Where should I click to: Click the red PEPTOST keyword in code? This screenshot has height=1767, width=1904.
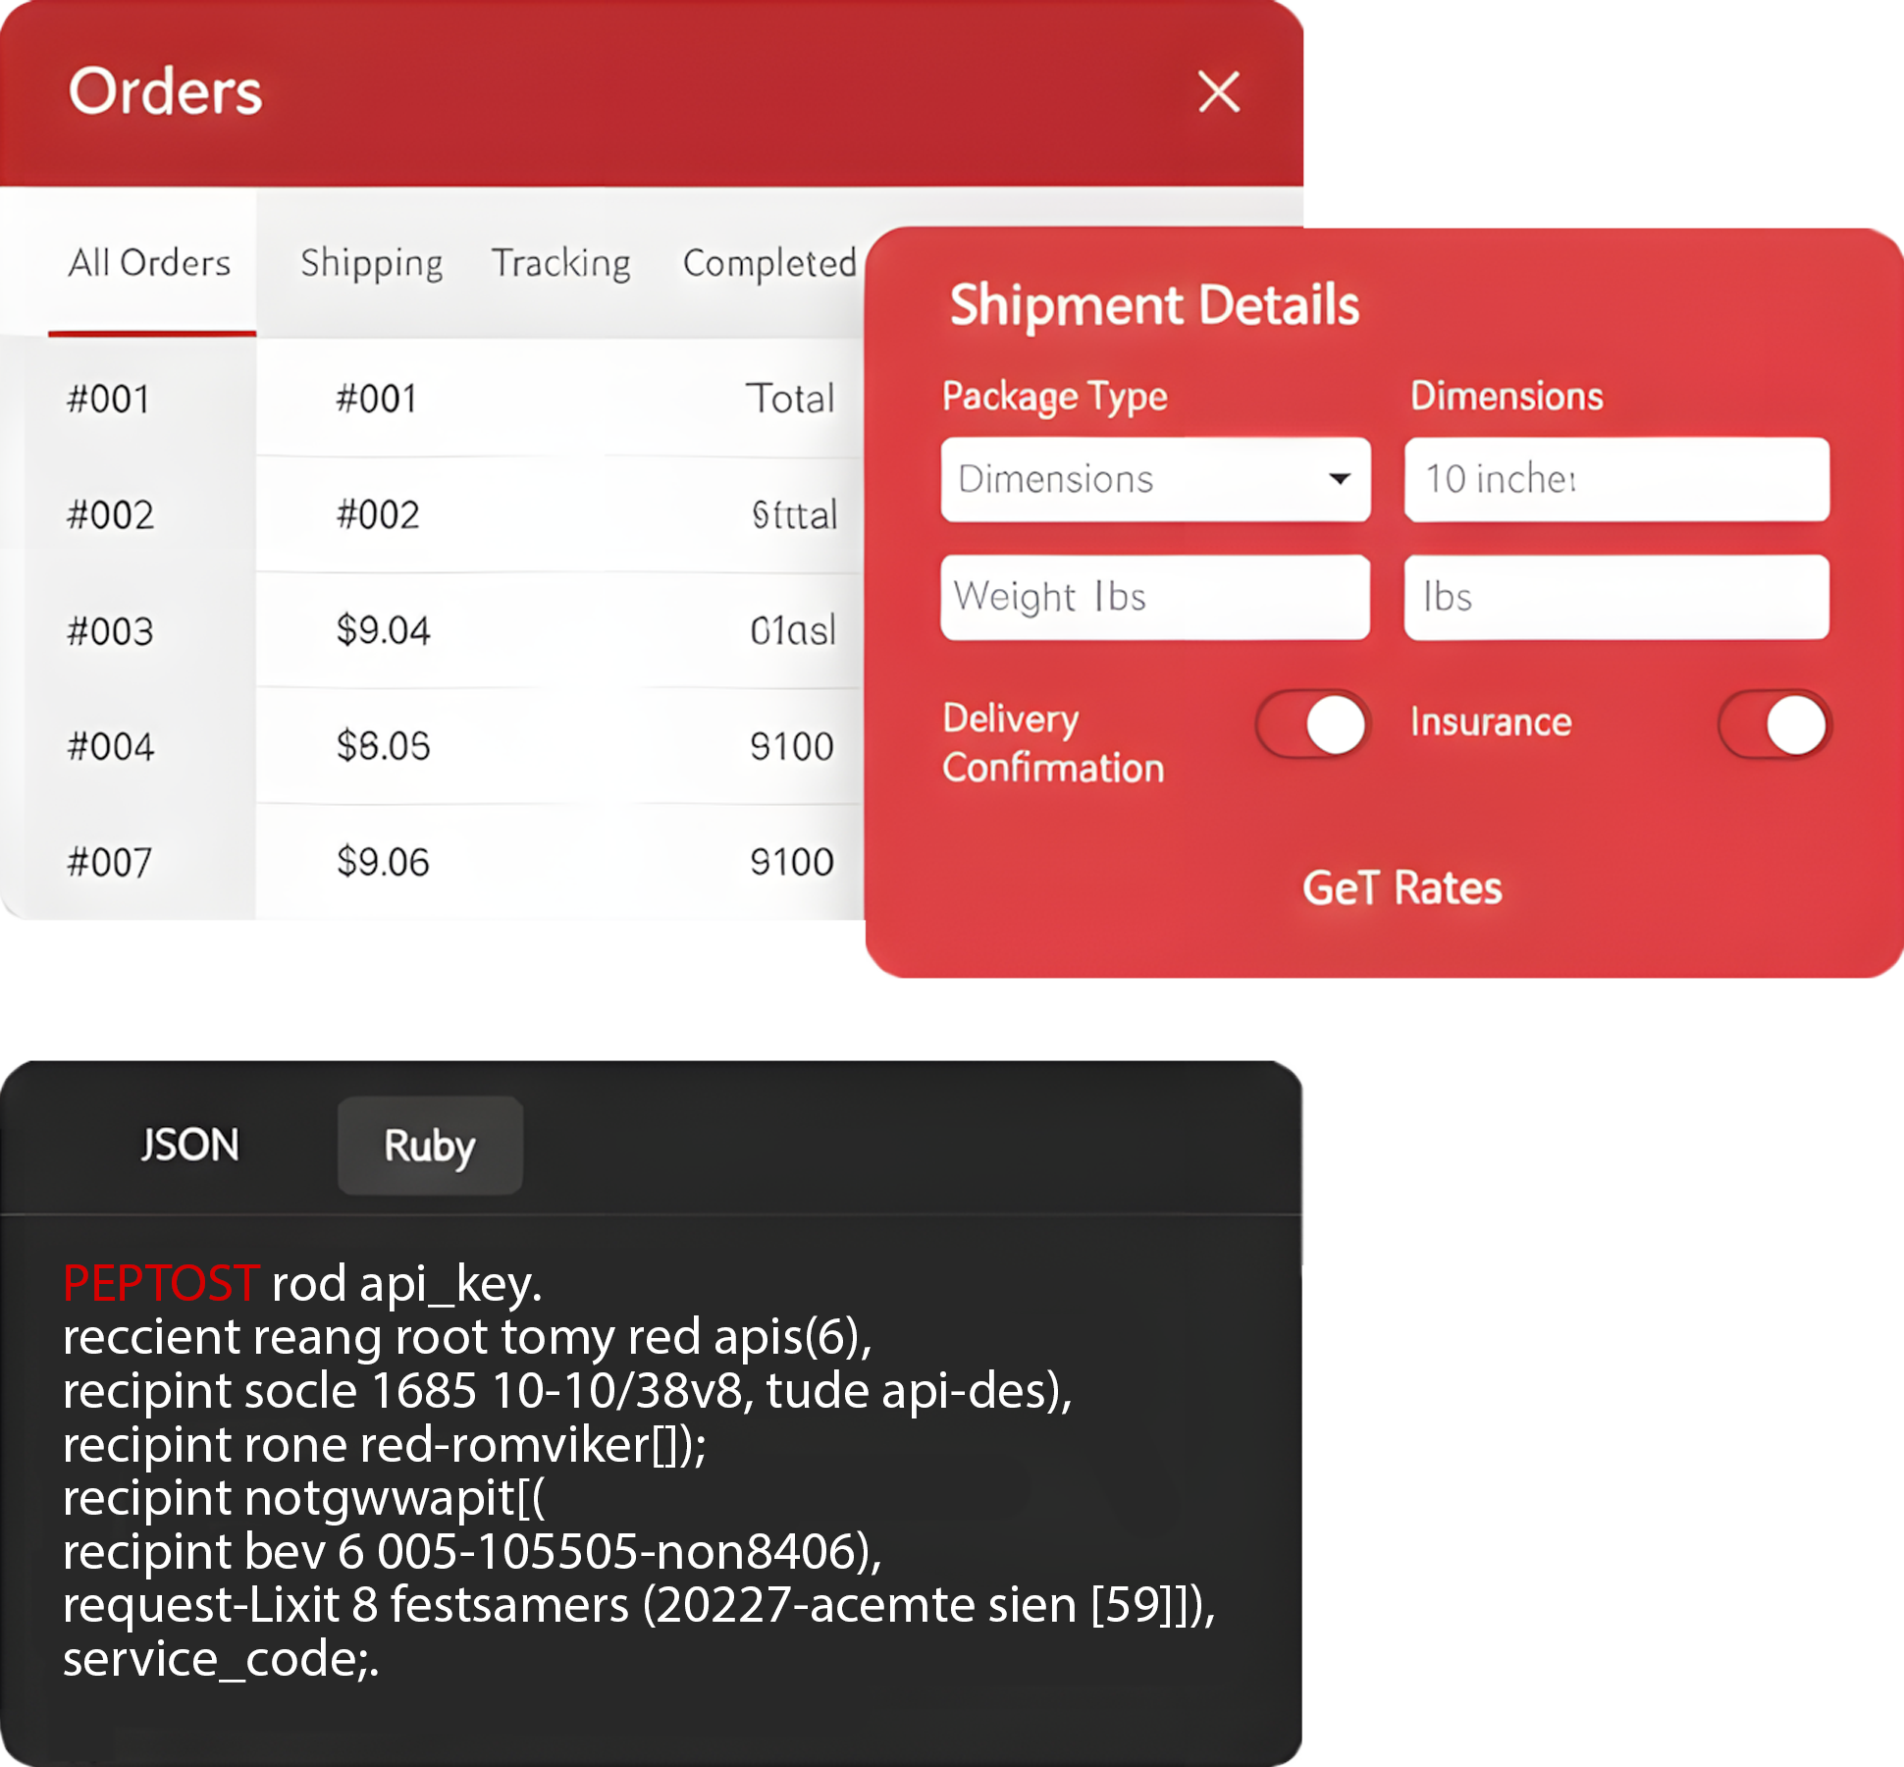161,1283
